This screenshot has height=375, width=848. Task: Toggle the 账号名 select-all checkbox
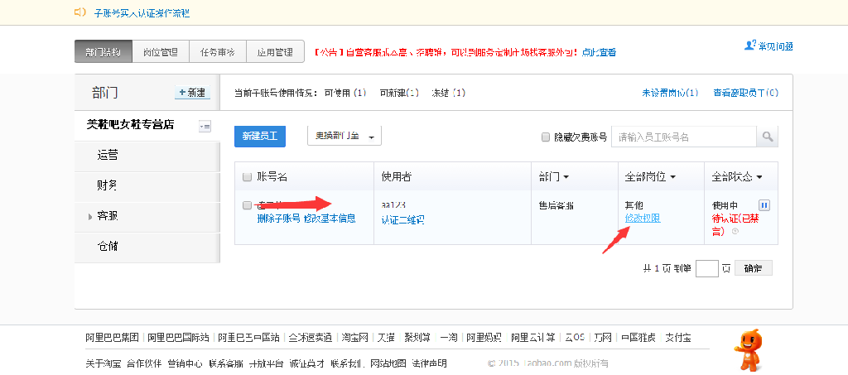[x=247, y=176]
